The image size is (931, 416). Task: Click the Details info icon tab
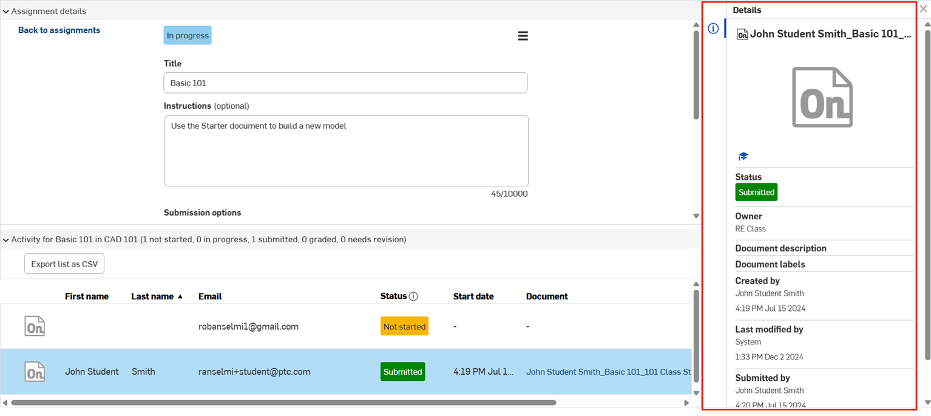click(713, 29)
